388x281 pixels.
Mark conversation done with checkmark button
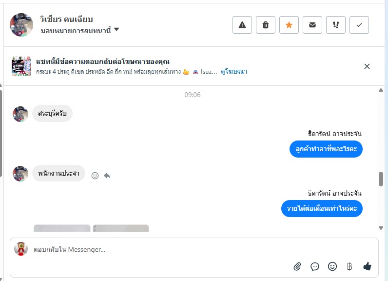click(x=359, y=25)
